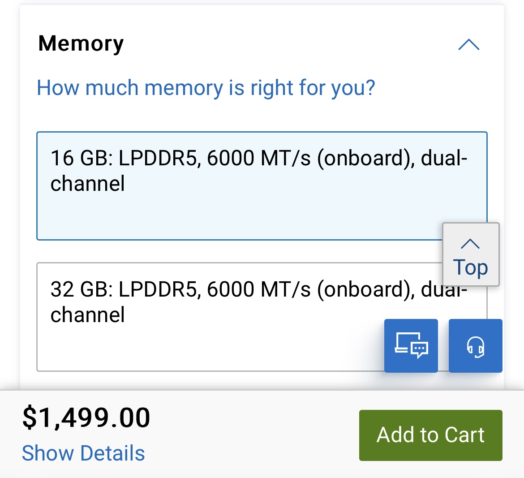524x478 pixels.
Task: Select the 16 GB LPDDR5 memory option
Action: (x=262, y=186)
